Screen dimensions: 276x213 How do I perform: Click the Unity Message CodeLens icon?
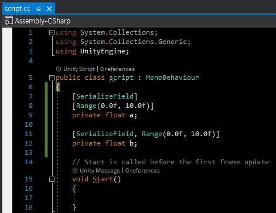click(75, 171)
